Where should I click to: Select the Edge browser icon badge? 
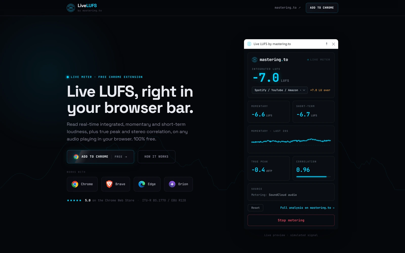[147, 184]
